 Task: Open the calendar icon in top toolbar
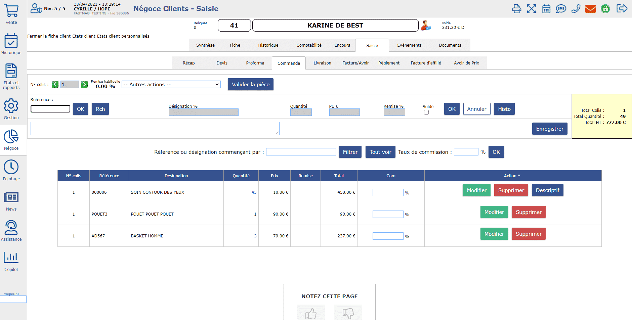tap(546, 9)
